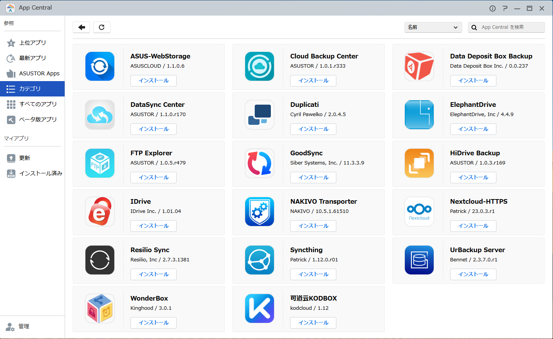
Task: Open the Syncthing title link
Action: click(306, 250)
